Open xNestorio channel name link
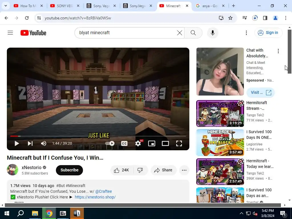 31,167
